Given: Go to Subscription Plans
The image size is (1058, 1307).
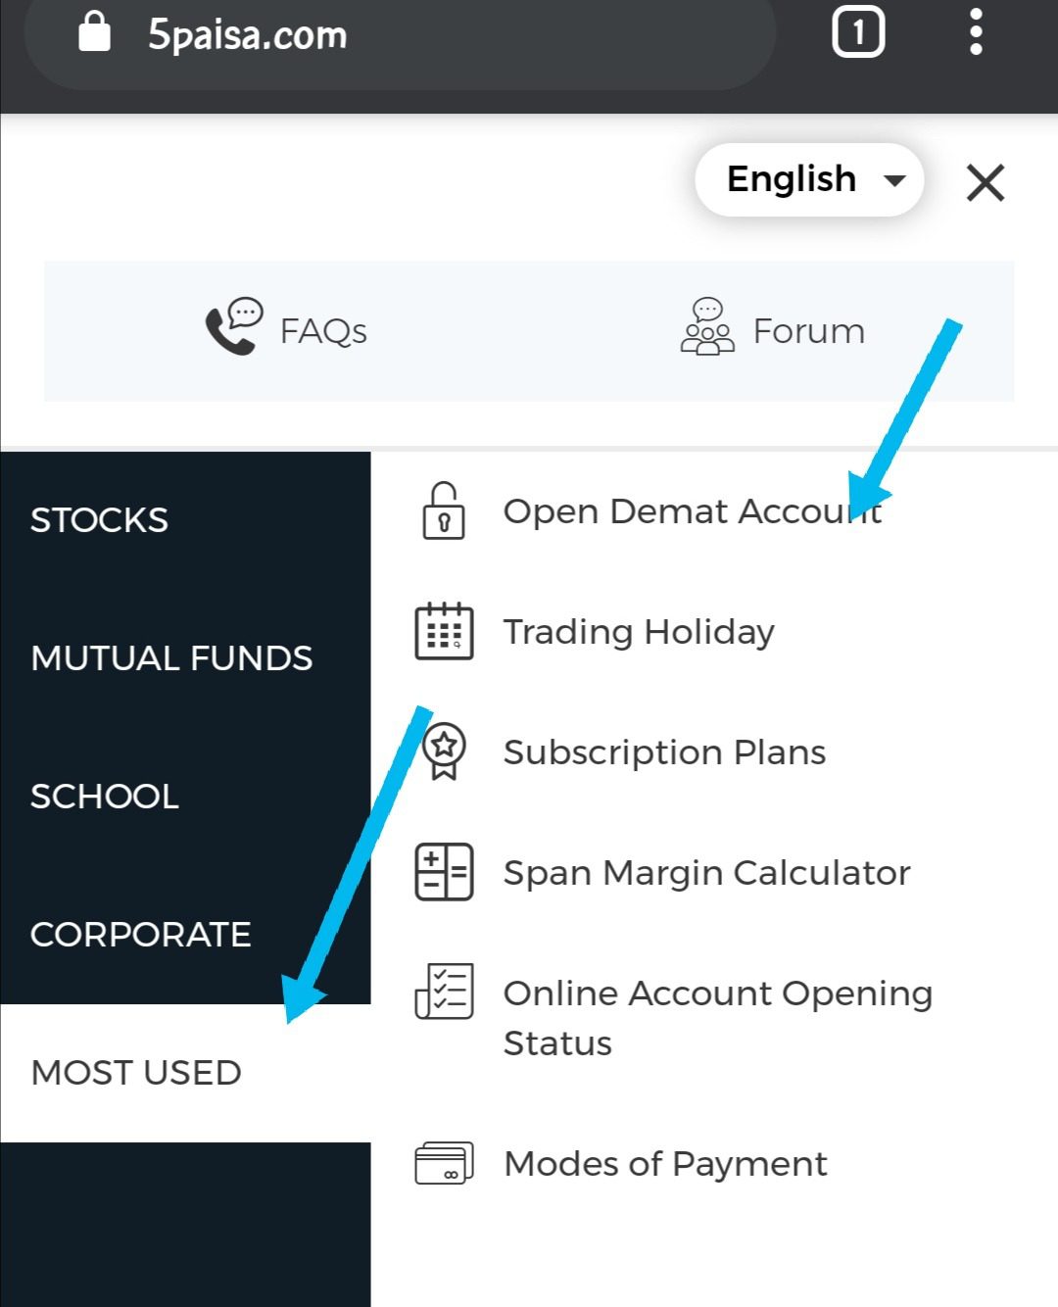Looking at the screenshot, I should point(664,752).
